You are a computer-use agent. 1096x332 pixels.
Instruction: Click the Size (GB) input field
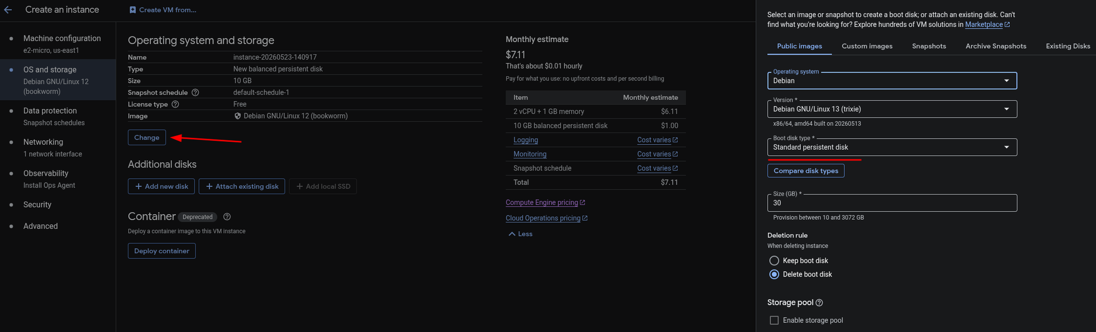click(892, 203)
